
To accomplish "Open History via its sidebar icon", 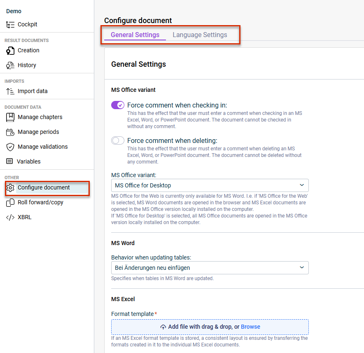I will (10, 65).
